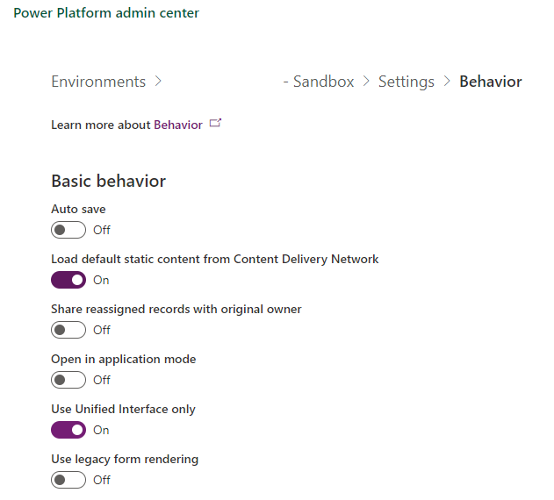The width and height of the screenshot is (554, 500).
Task: Click the Basic behavior section heading
Action: coord(108,181)
